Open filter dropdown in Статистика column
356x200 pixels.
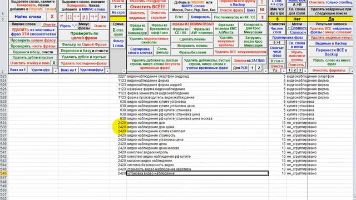(x=283, y=71)
